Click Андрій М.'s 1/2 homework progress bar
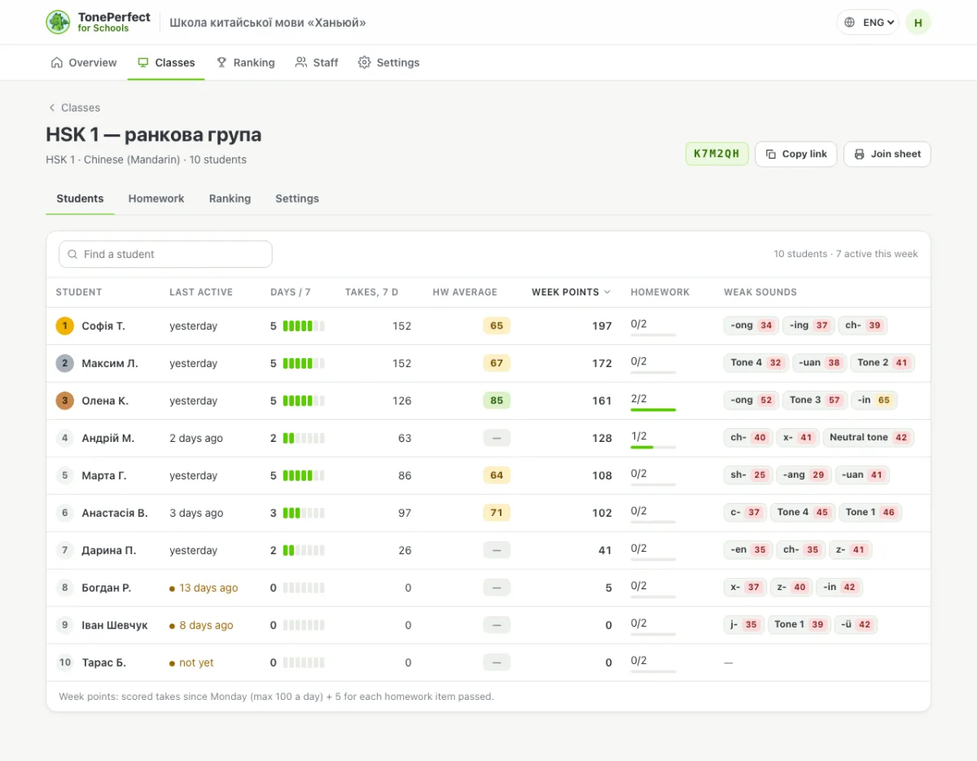Viewport: 977px width, 761px height. [x=653, y=447]
